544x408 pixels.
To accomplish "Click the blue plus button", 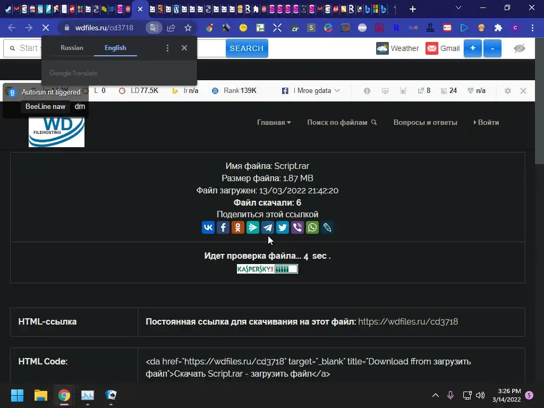I will (x=472, y=48).
